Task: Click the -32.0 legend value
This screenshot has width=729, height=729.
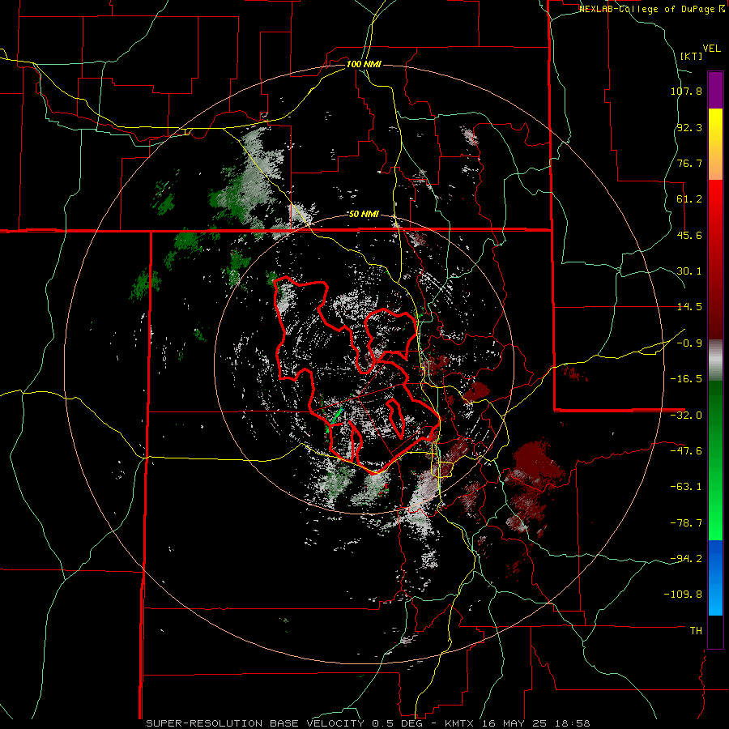Action: (686, 416)
